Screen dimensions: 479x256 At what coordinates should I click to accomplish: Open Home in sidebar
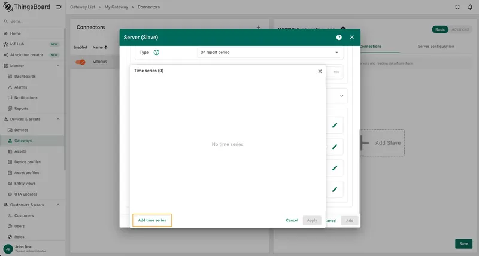(x=32, y=33)
